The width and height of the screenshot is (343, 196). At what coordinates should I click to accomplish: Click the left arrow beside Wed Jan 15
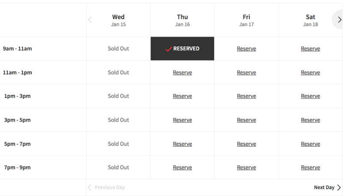tap(90, 20)
